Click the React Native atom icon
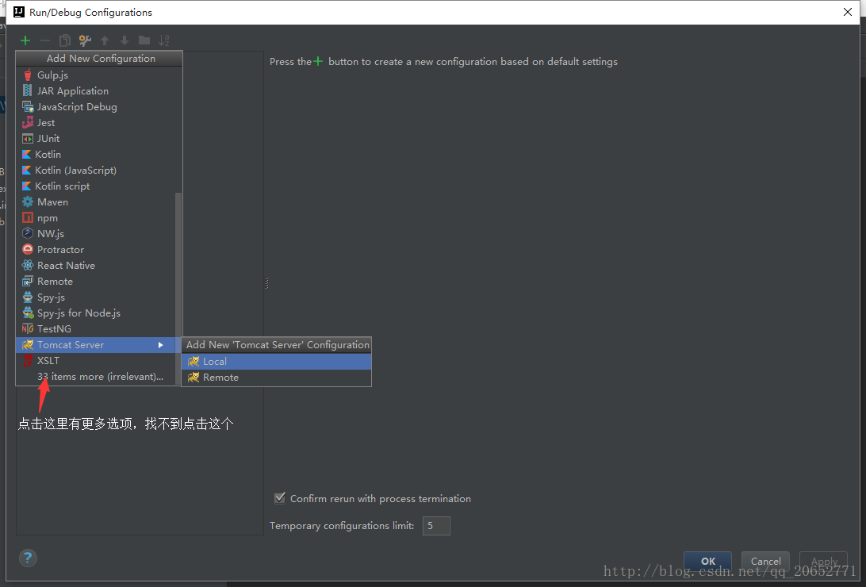 coord(28,266)
